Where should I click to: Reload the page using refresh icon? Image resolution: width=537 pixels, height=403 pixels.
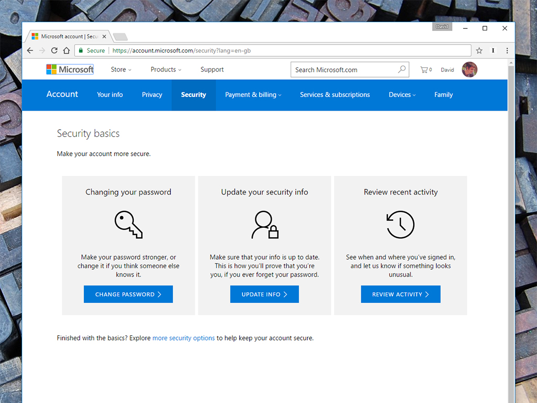point(54,51)
